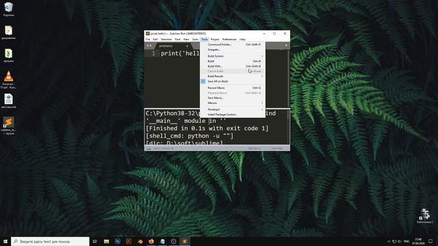Open the Snippets menu entry
438x246 pixels.
point(233,50)
